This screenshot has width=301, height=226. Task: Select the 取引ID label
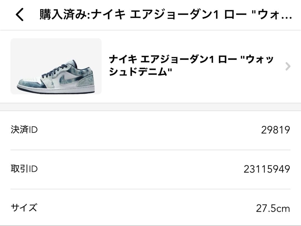tap(24, 169)
